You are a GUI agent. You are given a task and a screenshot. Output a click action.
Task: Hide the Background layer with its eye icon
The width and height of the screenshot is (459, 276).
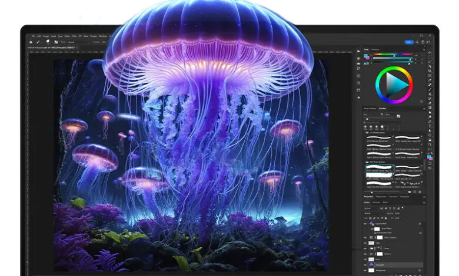click(365, 271)
